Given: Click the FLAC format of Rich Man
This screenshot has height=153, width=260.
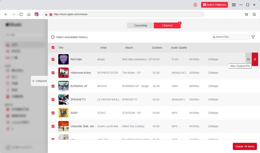Looking at the screenshot, I should tap(175, 59).
